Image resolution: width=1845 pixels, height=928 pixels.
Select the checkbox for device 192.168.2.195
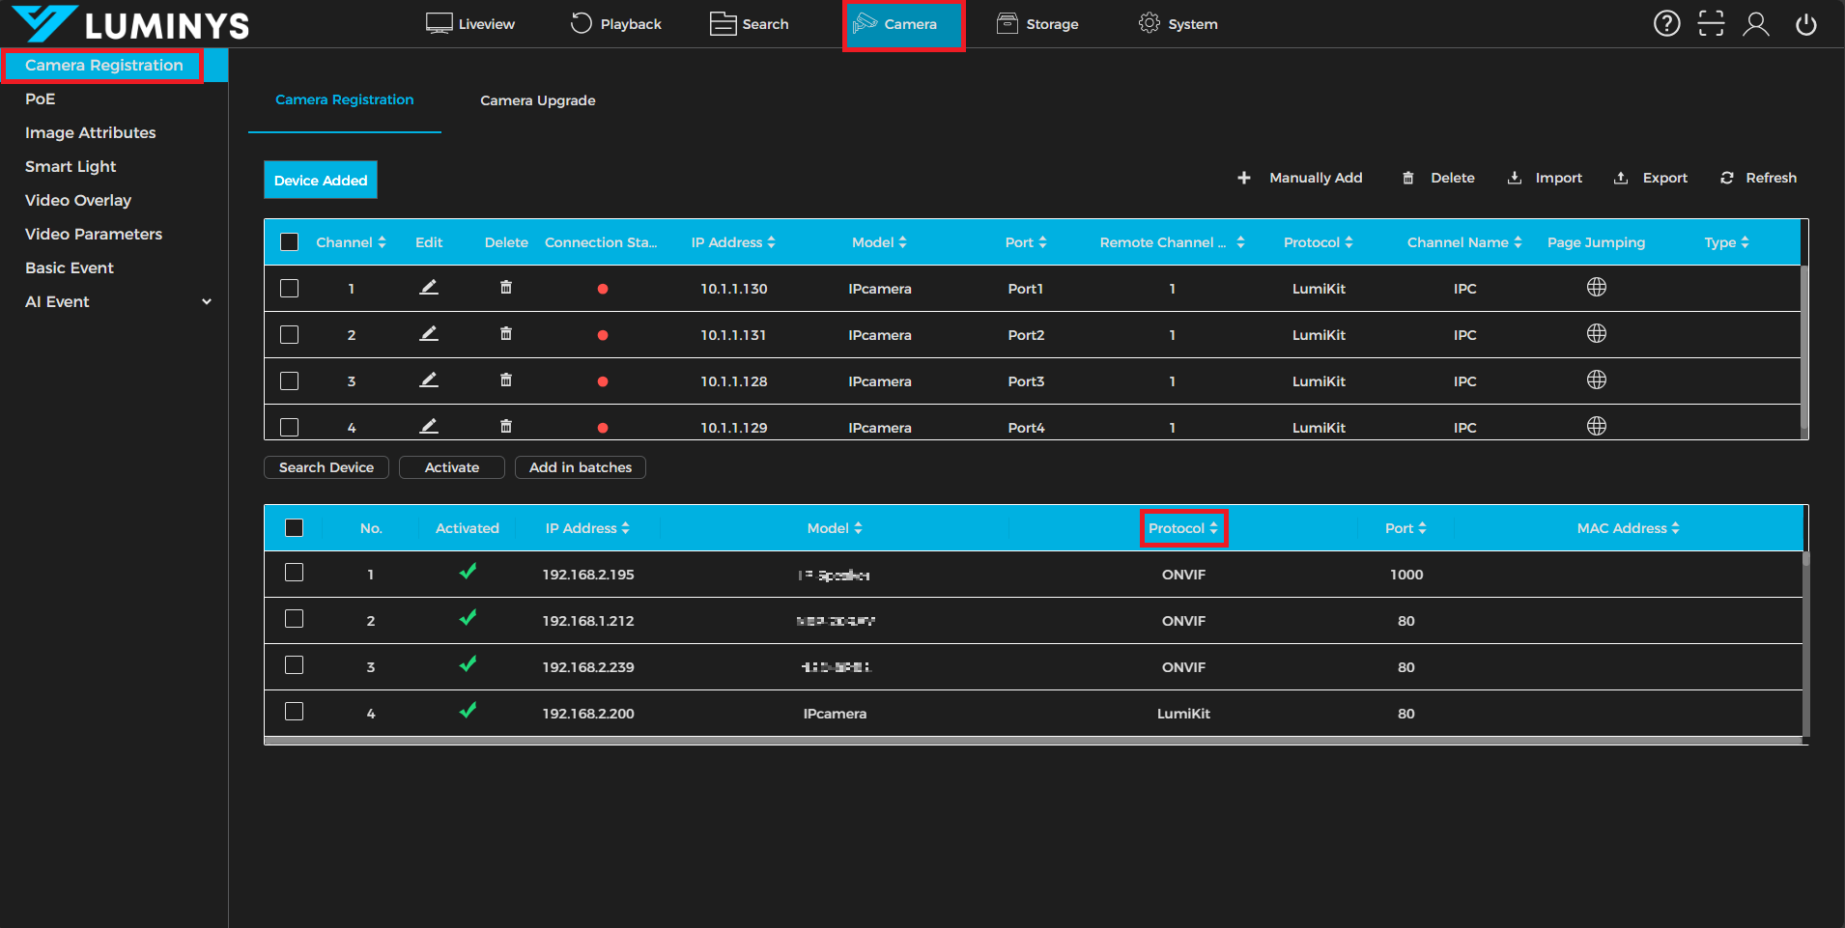coord(295,573)
